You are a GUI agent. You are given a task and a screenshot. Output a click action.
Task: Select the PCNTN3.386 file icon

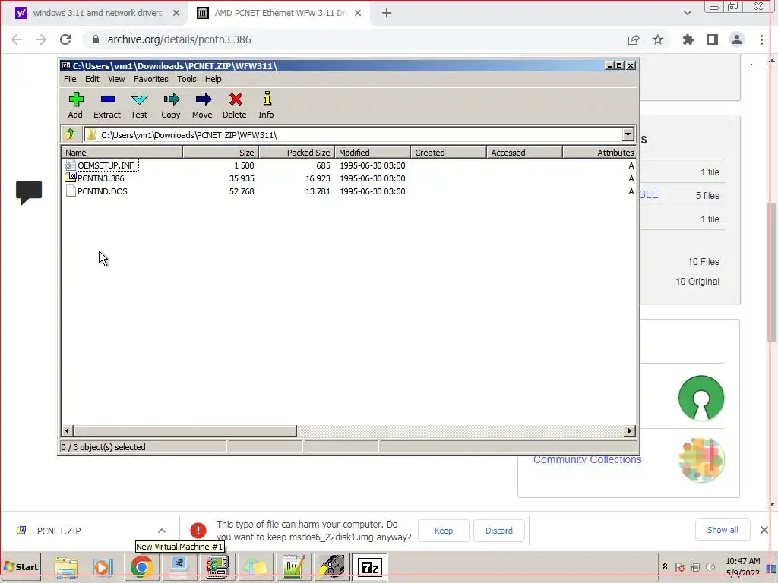tap(71, 178)
